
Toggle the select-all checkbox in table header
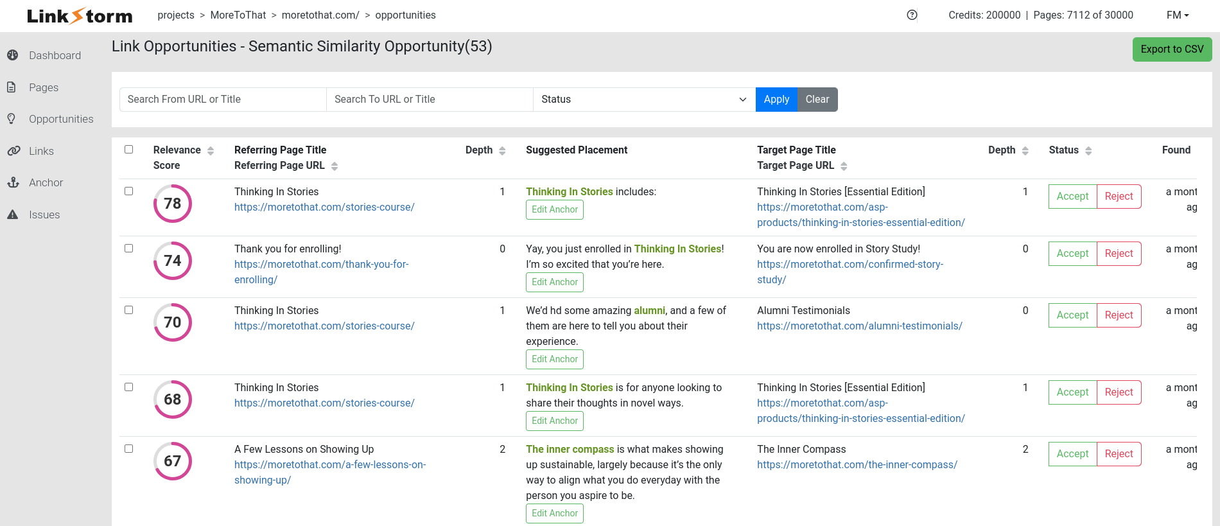click(x=128, y=150)
